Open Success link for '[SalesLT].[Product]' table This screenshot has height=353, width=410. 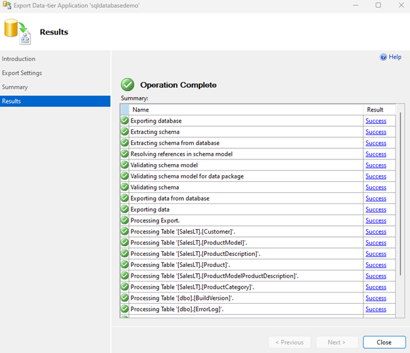[x=376, y=265]
